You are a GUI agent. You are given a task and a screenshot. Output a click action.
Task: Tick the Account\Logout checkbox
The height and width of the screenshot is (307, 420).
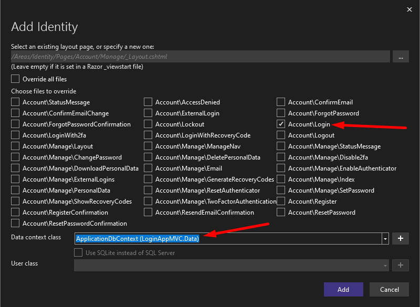281,135
